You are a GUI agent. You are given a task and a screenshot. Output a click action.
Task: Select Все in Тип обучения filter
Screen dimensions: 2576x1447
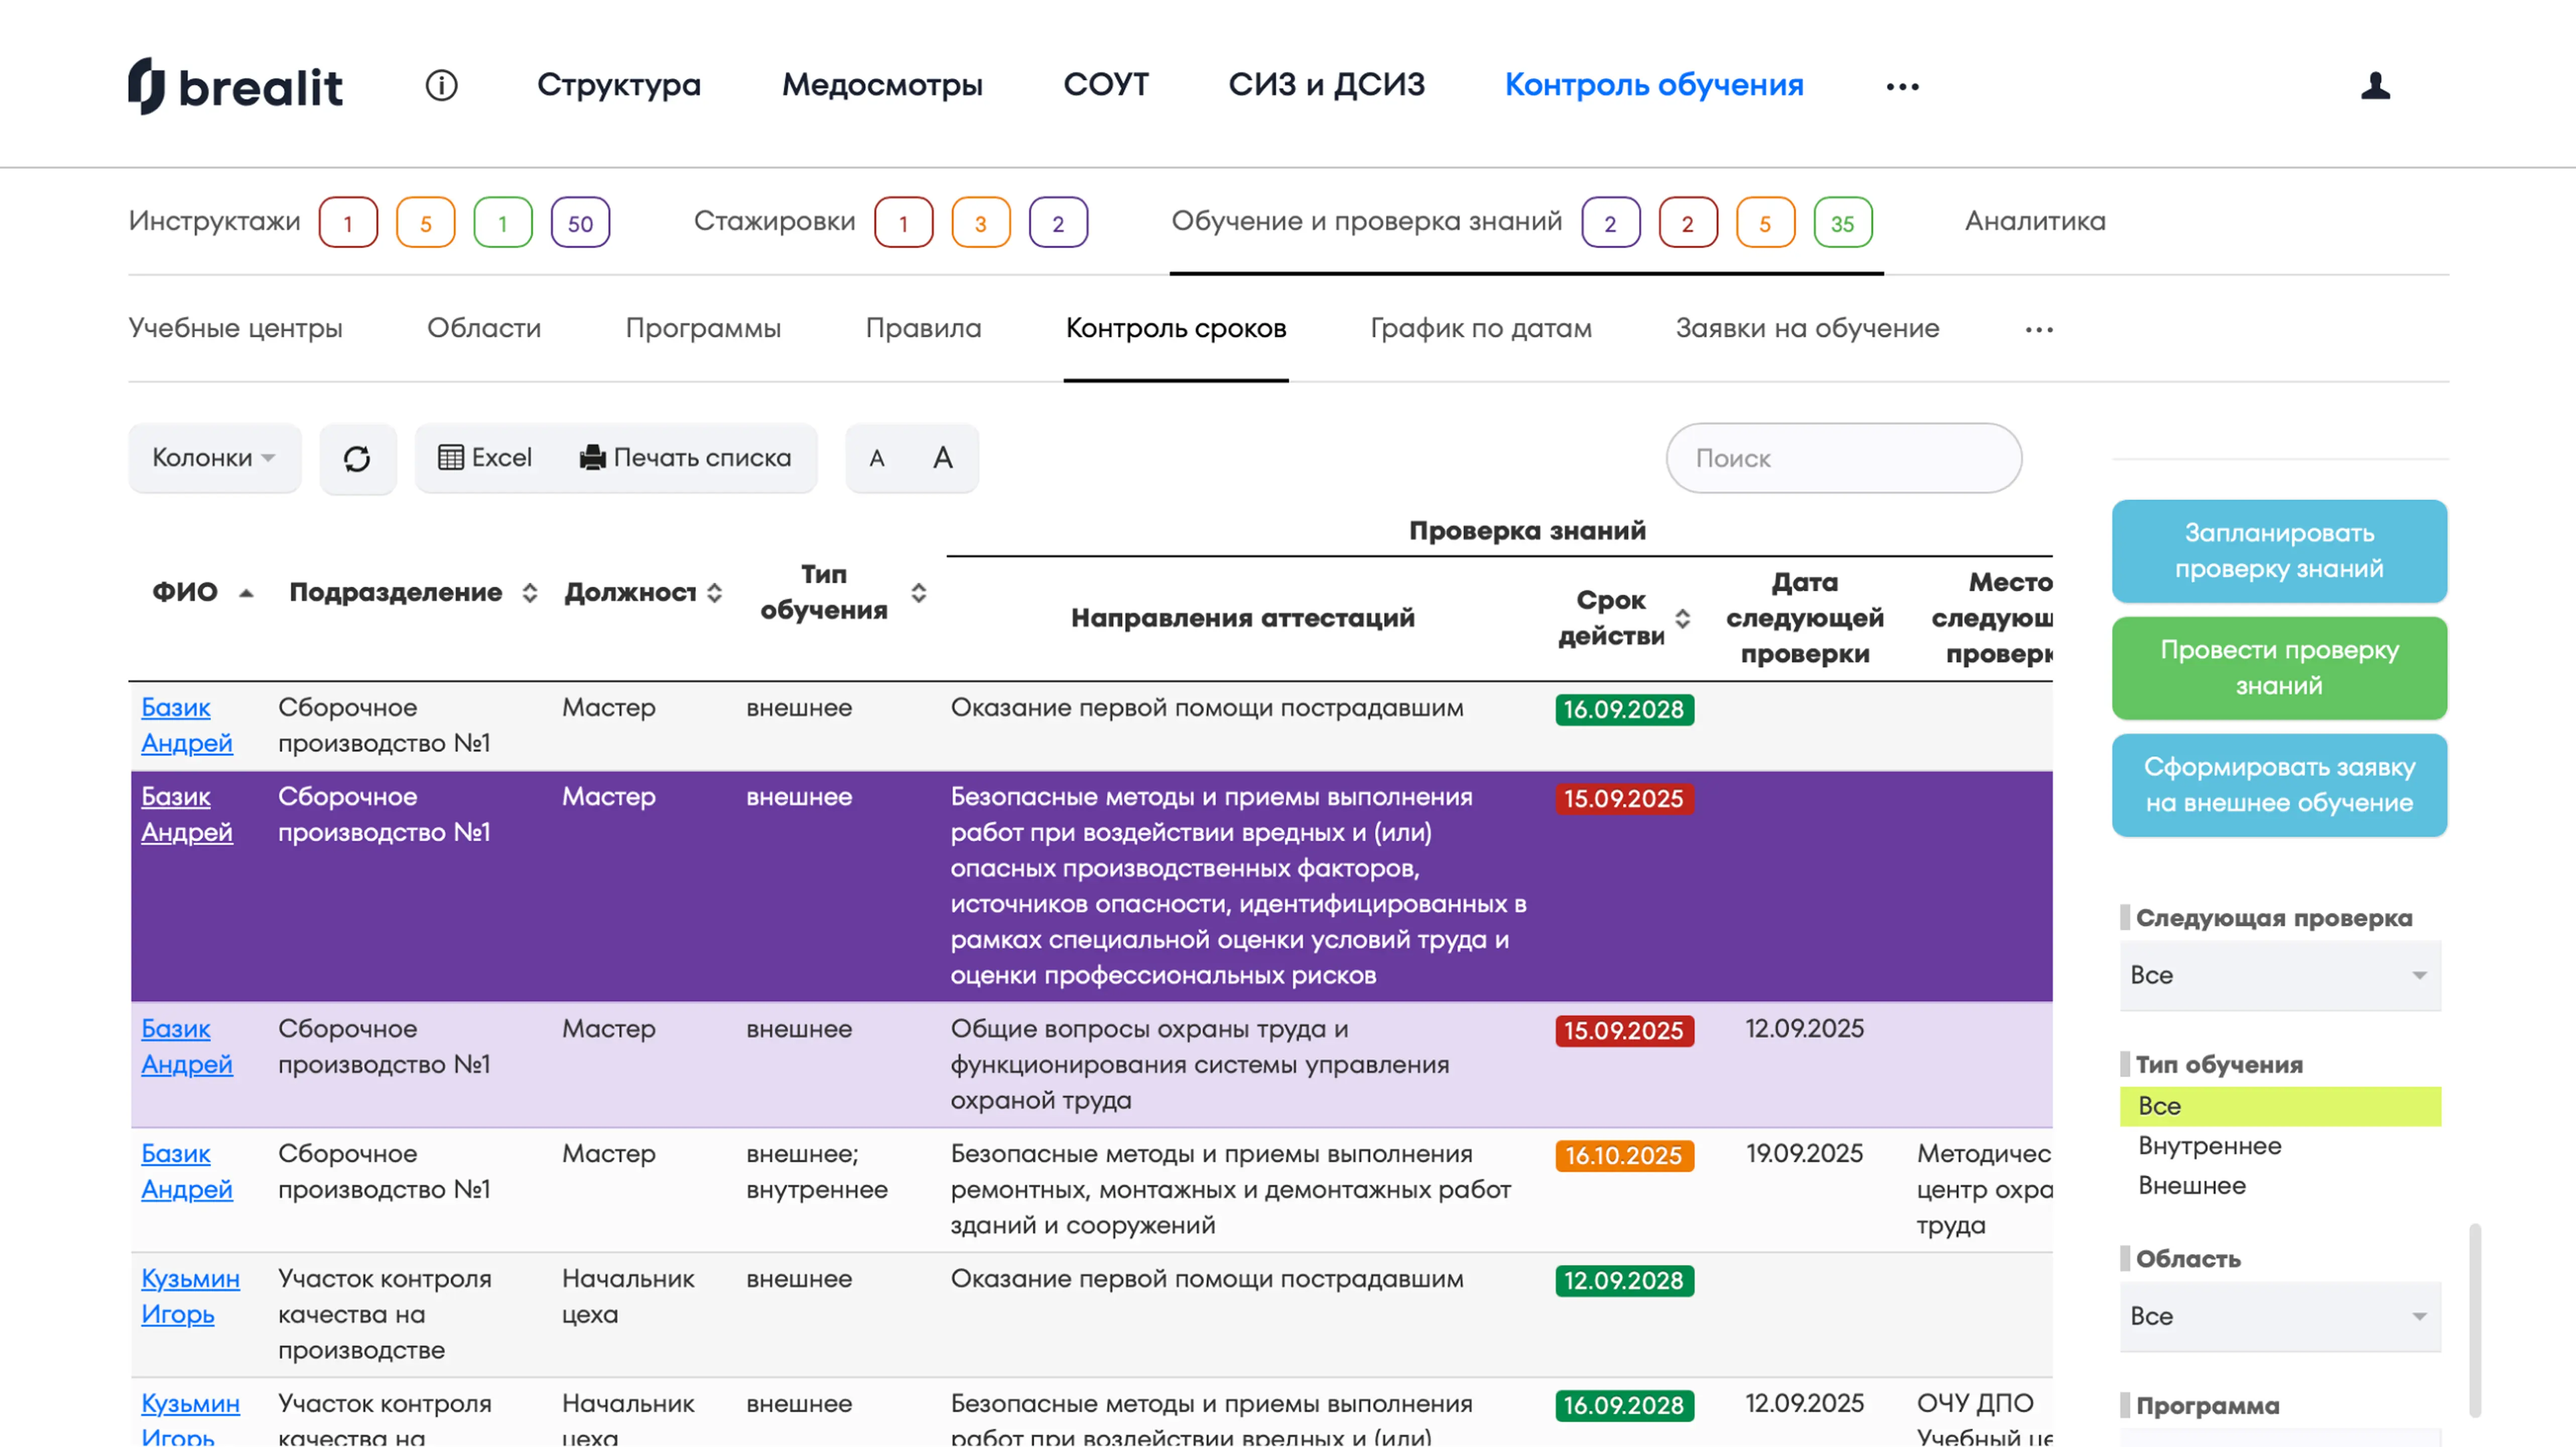pyautogui.click(x=2160, y=1106)
